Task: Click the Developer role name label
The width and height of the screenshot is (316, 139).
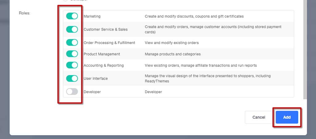Action: 92,92
